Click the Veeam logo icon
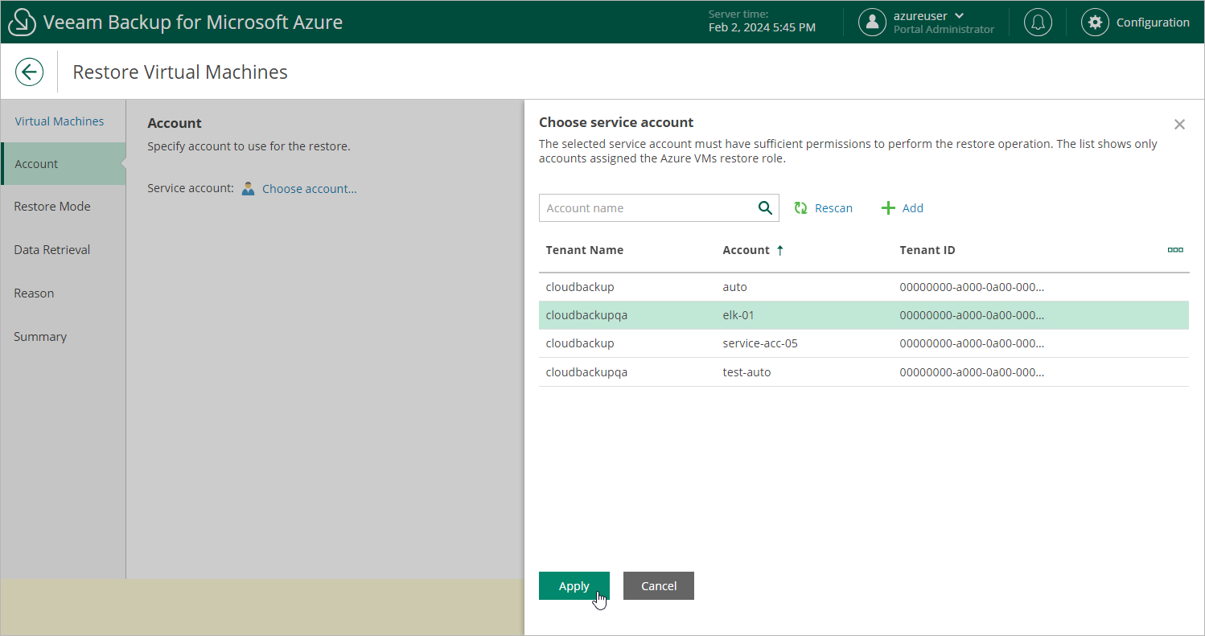Viewport: 1205px width, 636px height. 22,23
